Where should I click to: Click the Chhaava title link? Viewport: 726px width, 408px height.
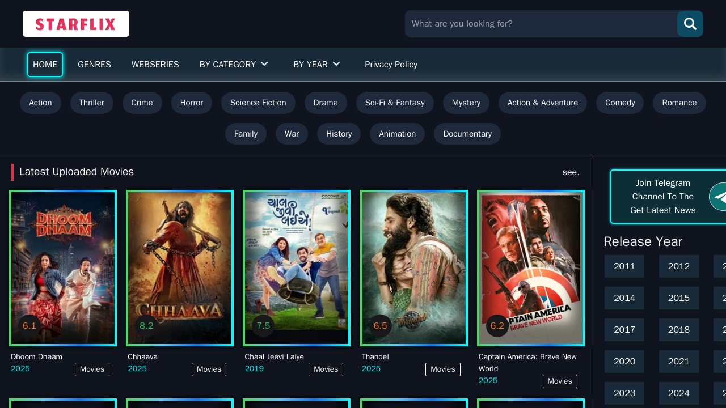coord(142,356)
